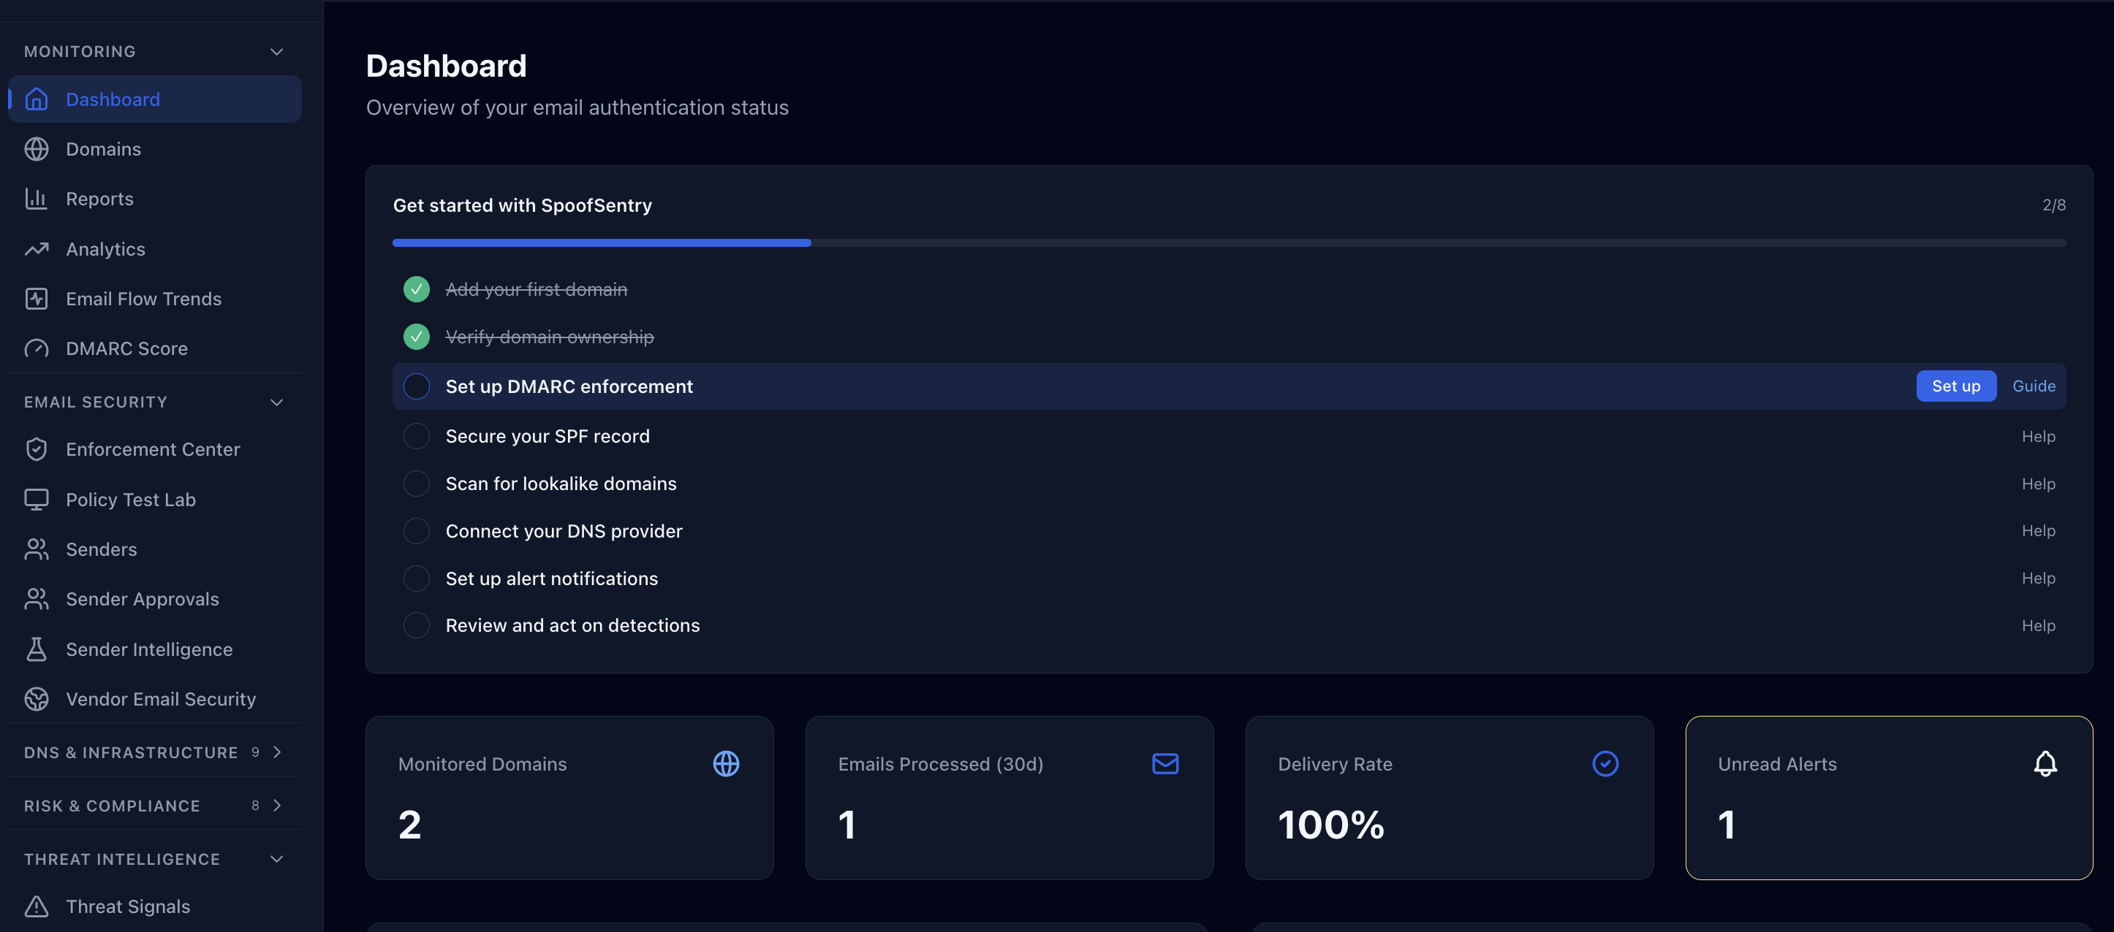Check the 'Connect your DNS provider' circle
This screenshot has width=2114, height=932.
click(416, 531)
